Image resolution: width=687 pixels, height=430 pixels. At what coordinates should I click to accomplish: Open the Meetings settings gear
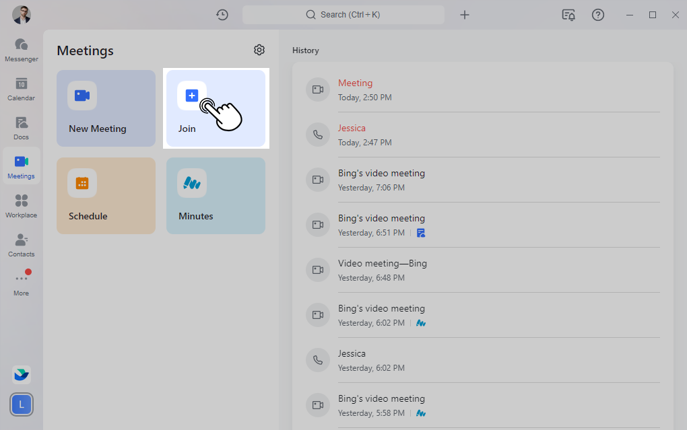[259, 50]
